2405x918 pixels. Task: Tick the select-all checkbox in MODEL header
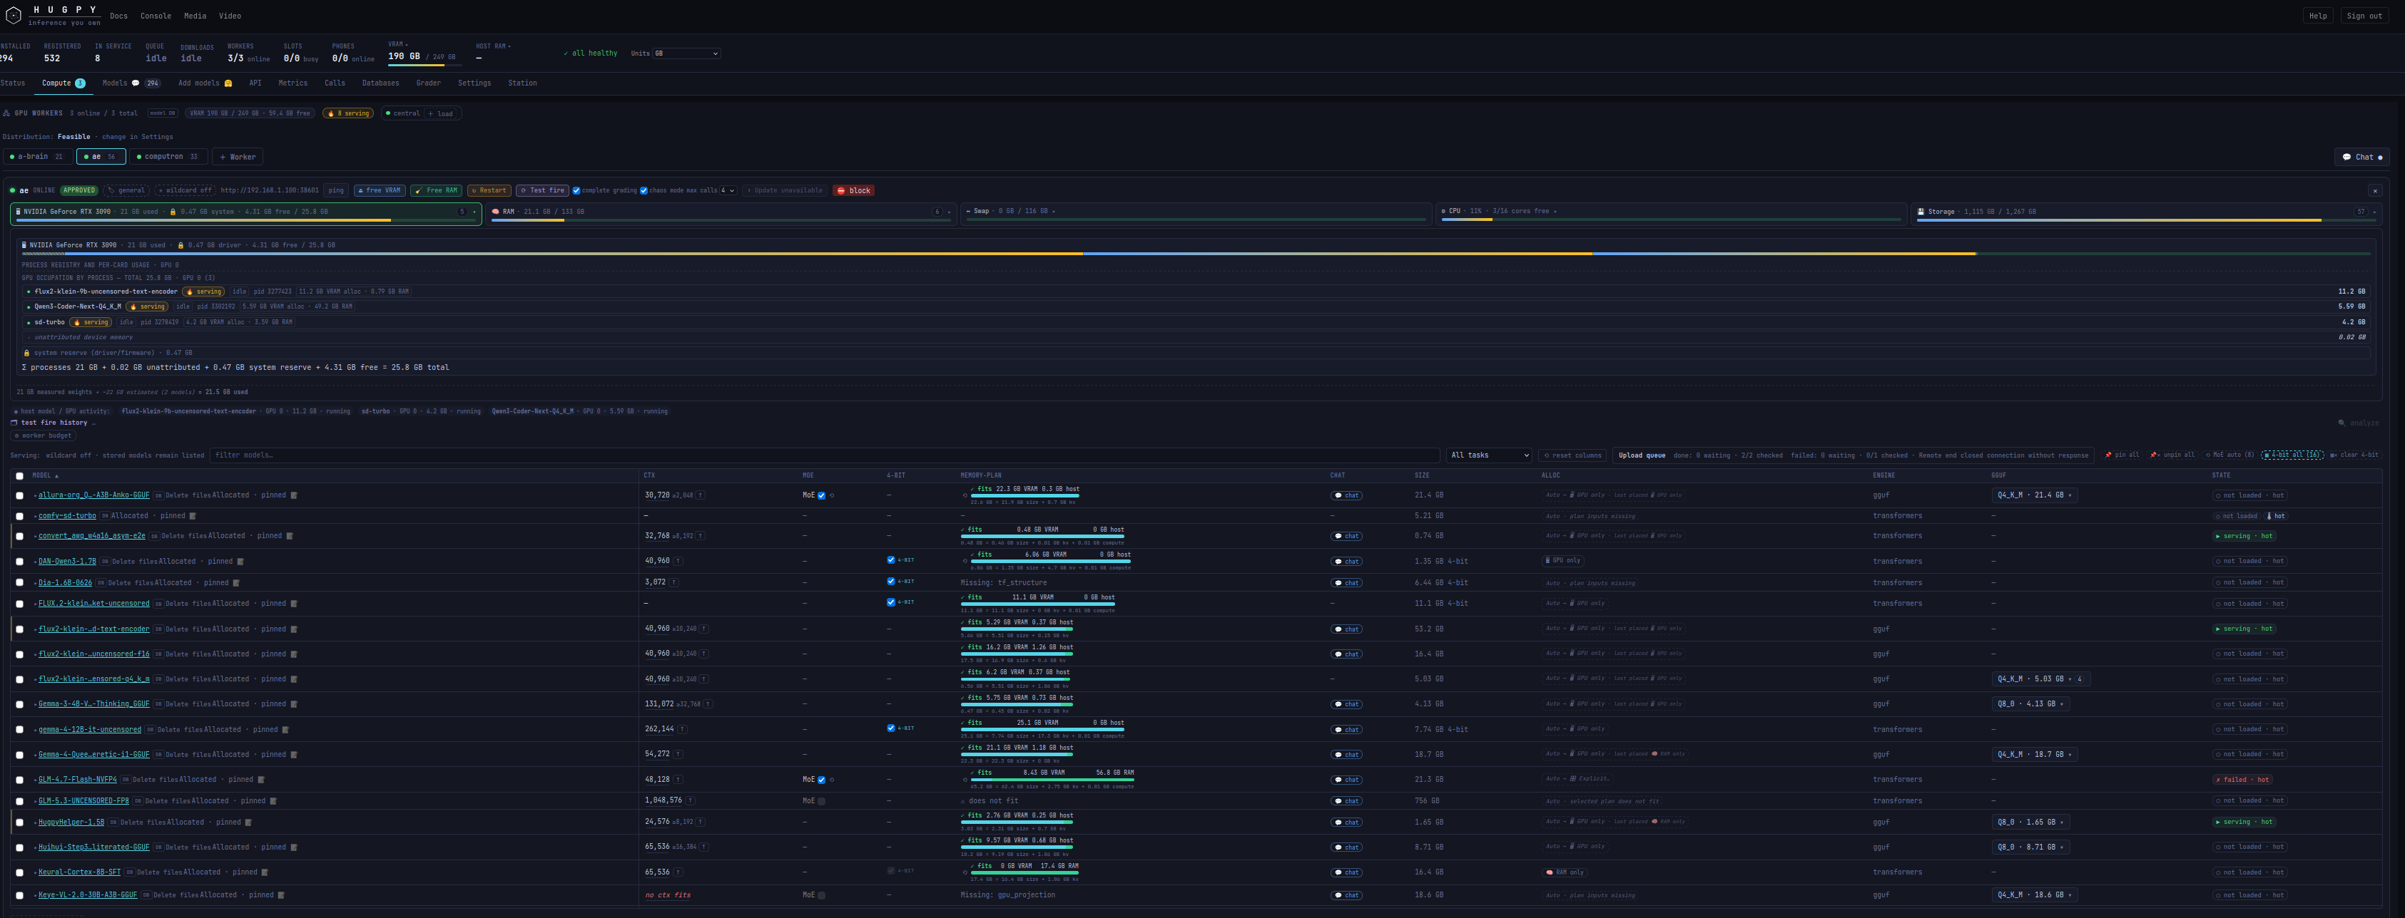pos(19,476)
